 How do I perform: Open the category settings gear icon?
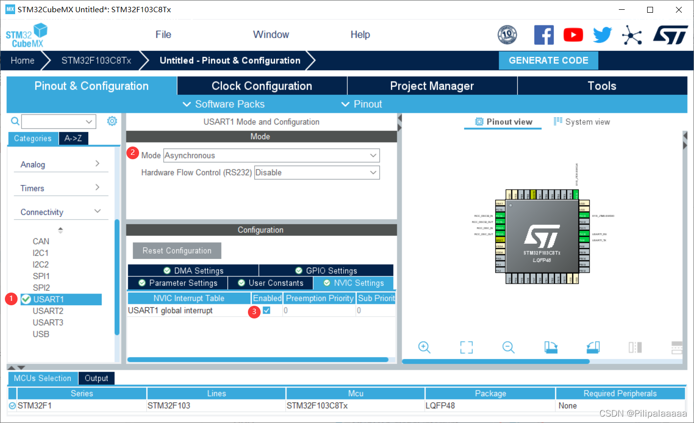click(x=112, y=121)
